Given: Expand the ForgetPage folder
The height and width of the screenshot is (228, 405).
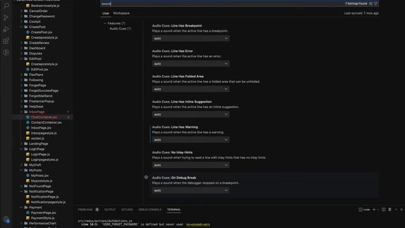Looking at the screenshot, I should point(22,85).
